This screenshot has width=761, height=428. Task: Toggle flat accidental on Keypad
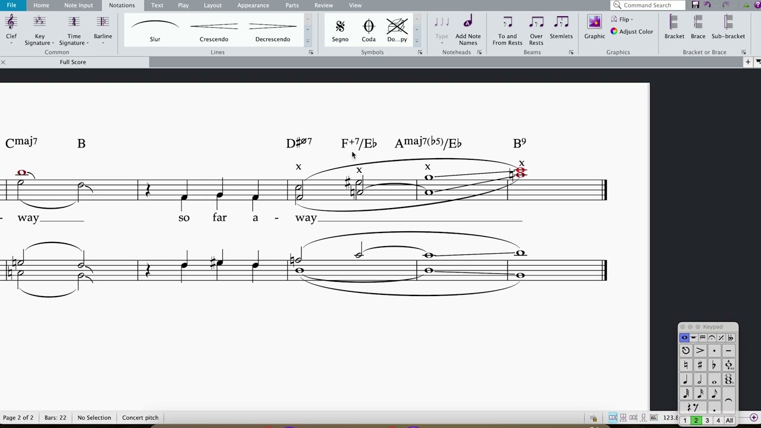pyautogui.click(x=714, y=365)
